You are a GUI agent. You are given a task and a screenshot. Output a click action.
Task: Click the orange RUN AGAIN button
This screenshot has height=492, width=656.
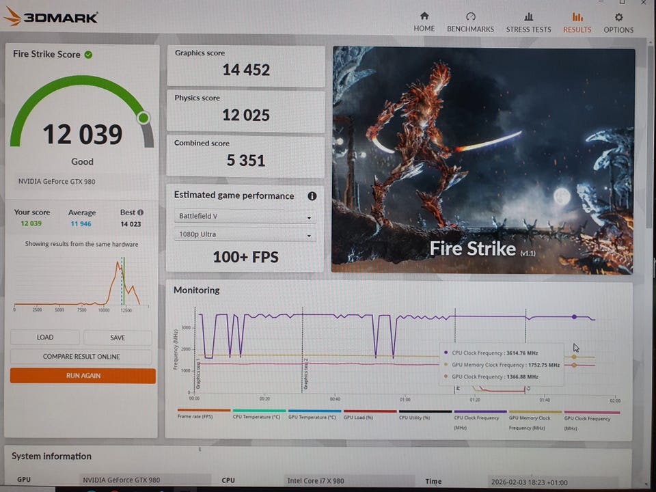(83, 376)
